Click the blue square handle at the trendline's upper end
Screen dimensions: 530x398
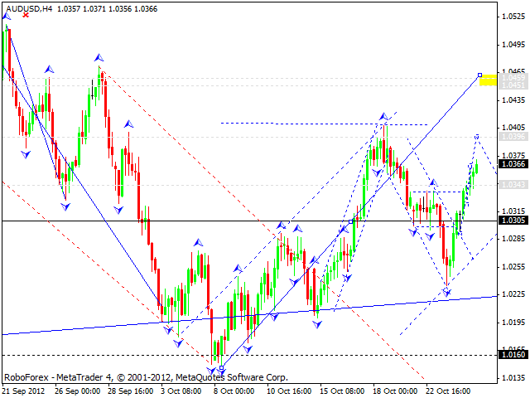point(480,75)
